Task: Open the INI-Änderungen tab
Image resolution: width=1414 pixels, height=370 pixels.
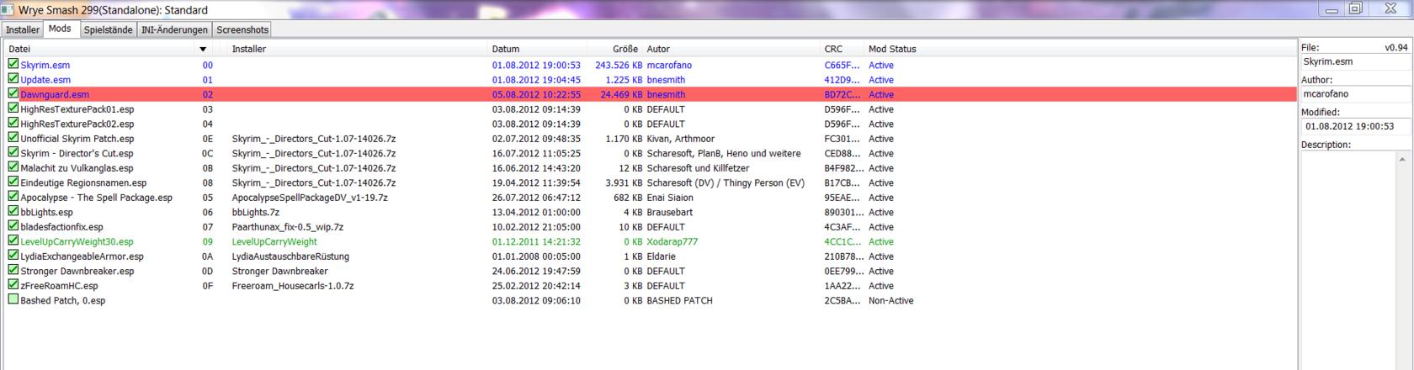Action: (174, 29)
